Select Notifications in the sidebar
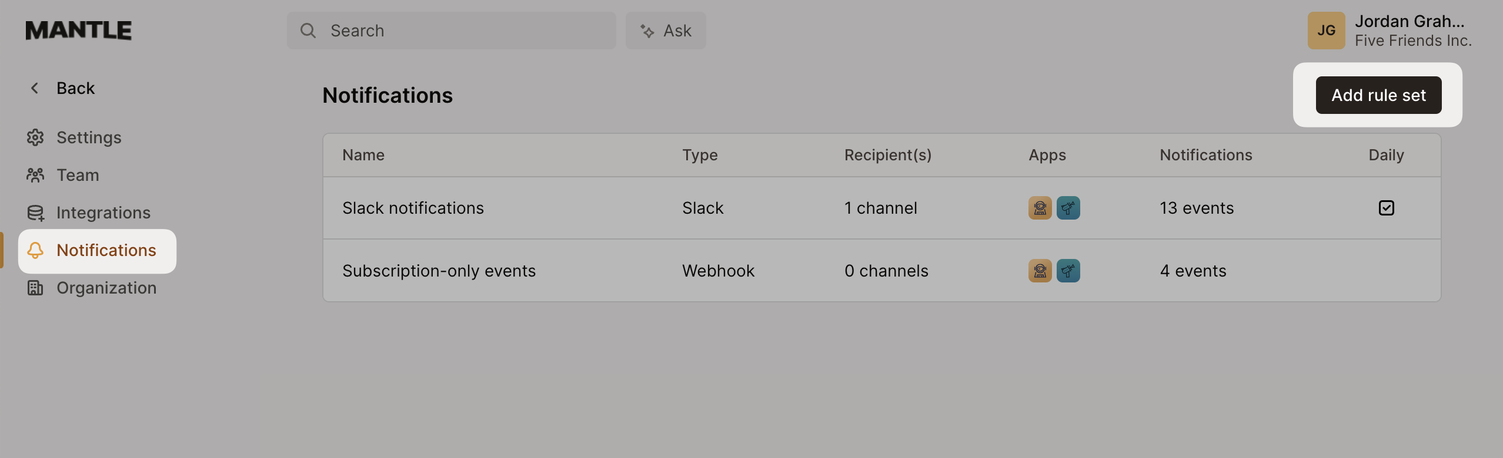Screen dimensions: 1503x458 97,251
